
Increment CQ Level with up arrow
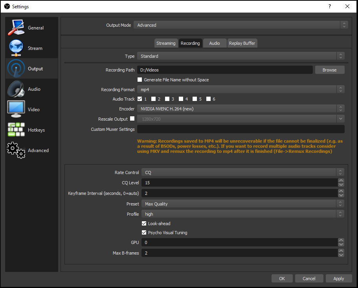click(341, 180)
